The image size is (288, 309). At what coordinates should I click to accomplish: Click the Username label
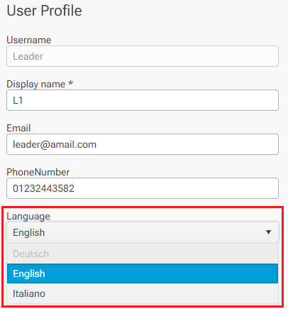point(29,40)
